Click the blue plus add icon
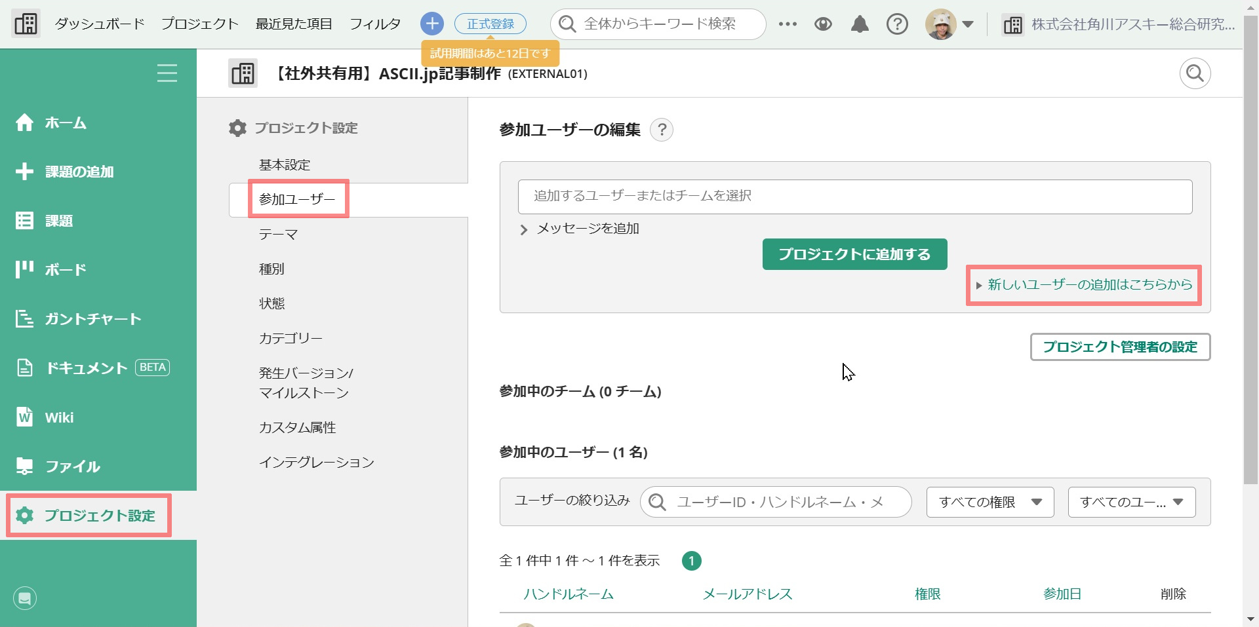 tap(431, 24)
